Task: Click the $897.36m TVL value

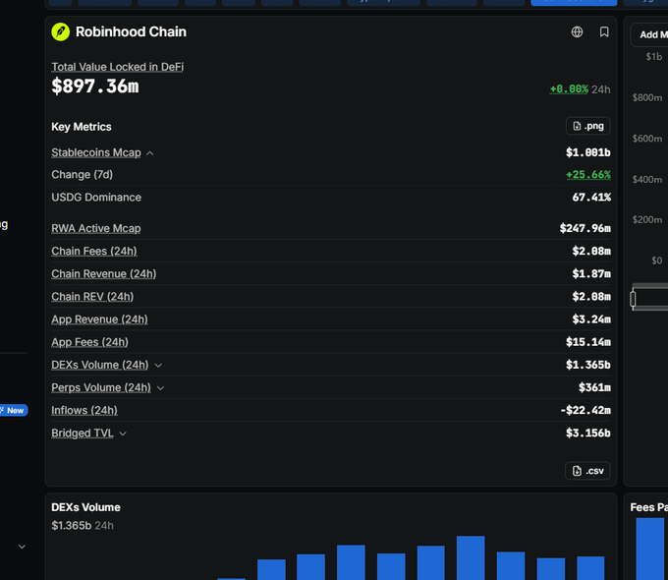Action: [95, 87]
